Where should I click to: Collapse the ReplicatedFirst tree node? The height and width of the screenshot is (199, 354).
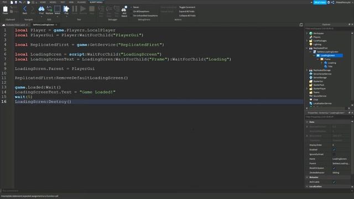(x=307, y=48)
